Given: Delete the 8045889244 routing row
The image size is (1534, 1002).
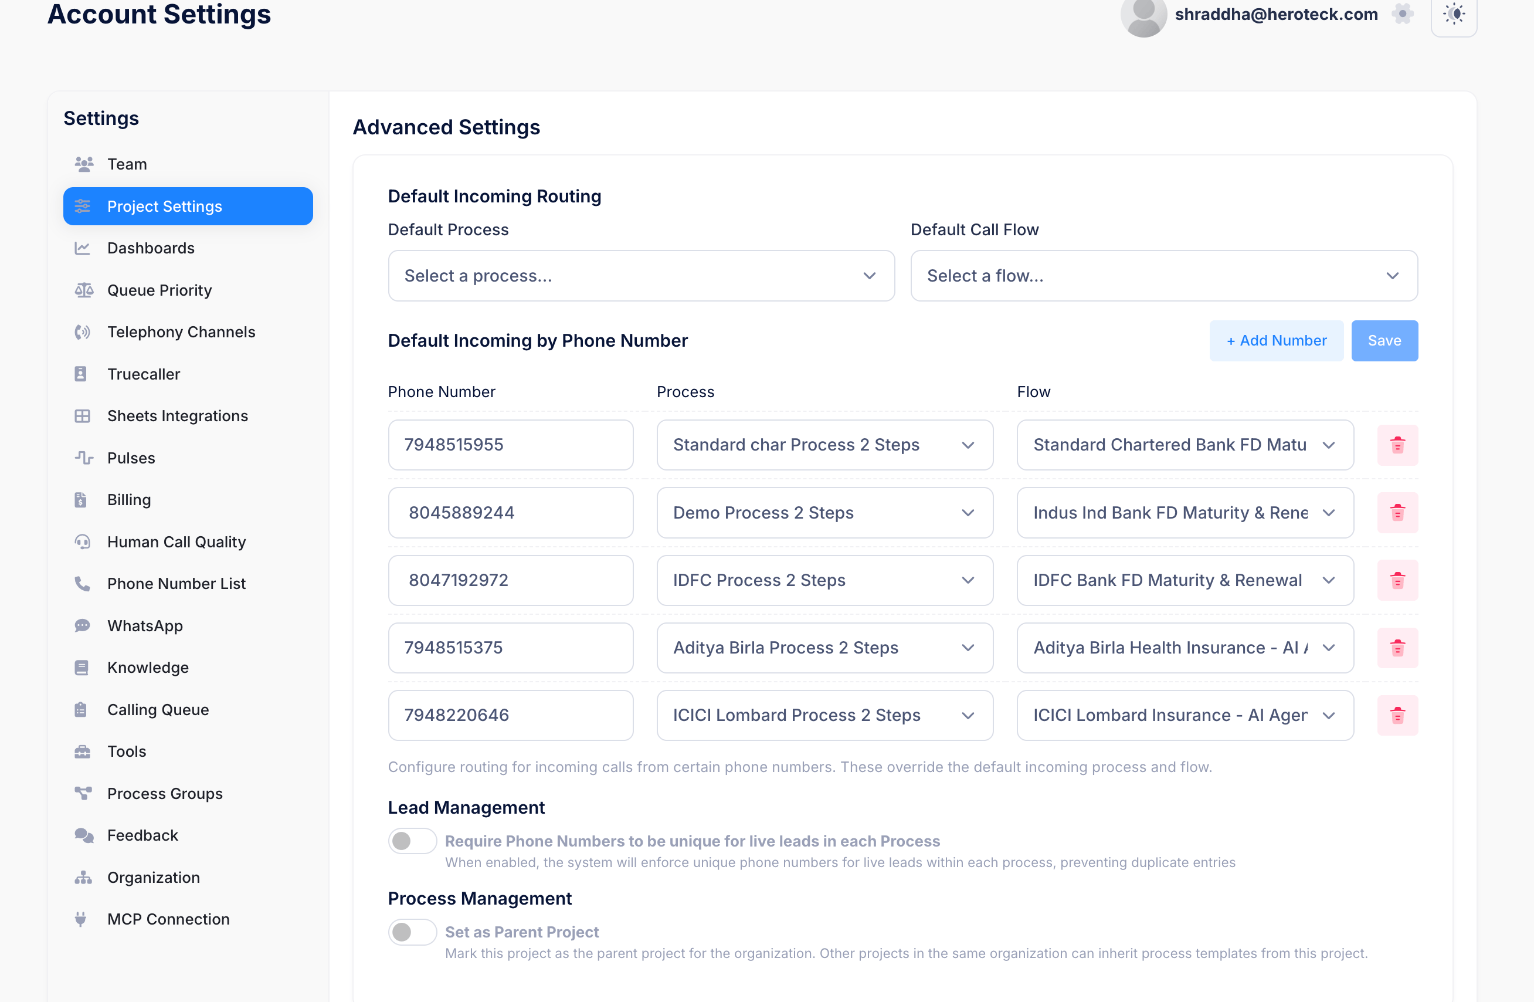Looking at the screenshot, I should 1397,513.
